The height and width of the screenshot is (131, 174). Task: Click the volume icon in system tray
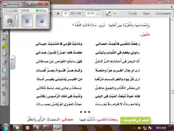(x=140, y=128)
